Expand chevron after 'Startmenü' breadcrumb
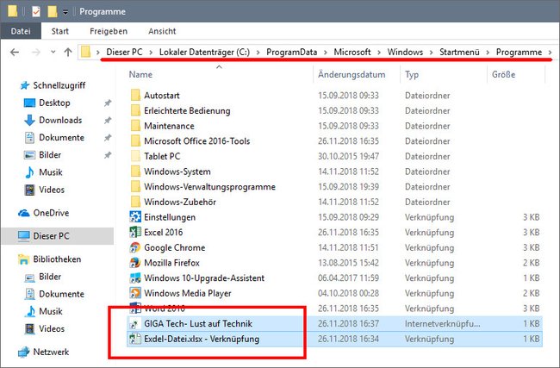This screenshot has width=560, height=368. tap(488, 53)
